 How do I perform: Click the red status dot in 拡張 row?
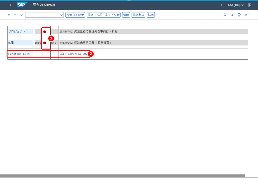(45, 43)
